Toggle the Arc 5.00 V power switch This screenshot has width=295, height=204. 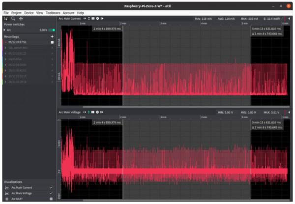[x=52, y=30]
